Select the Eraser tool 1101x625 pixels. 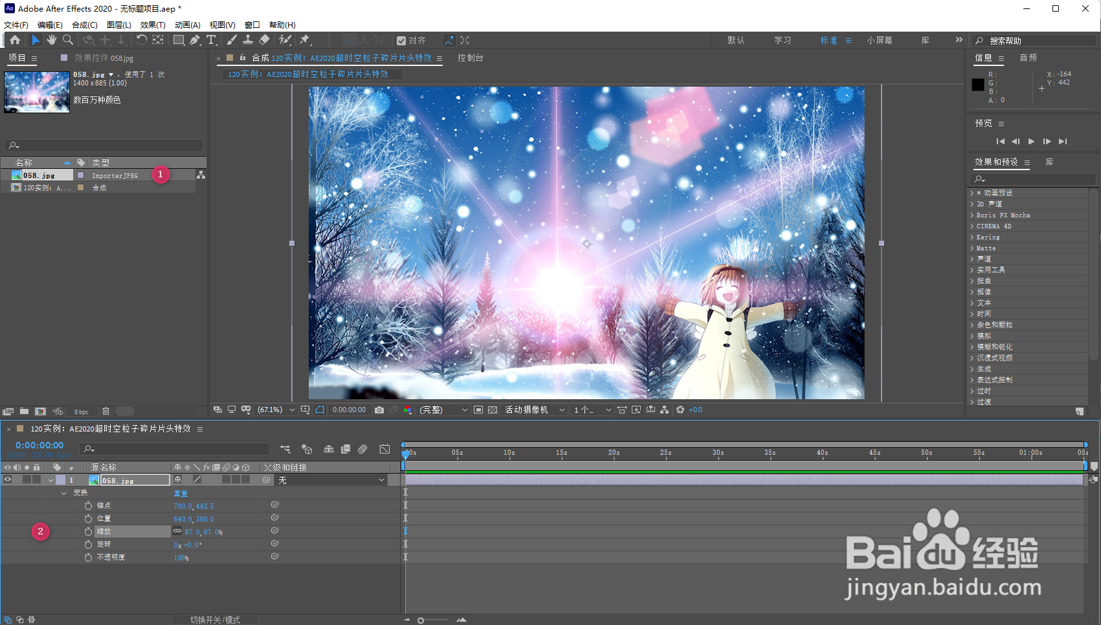click(264, 40)
